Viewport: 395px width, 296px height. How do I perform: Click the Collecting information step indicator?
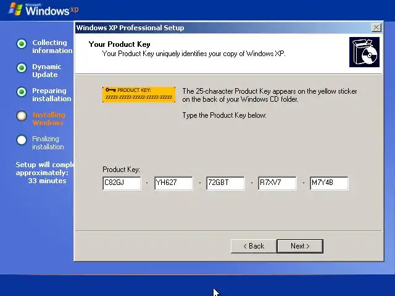click(22, 44)
